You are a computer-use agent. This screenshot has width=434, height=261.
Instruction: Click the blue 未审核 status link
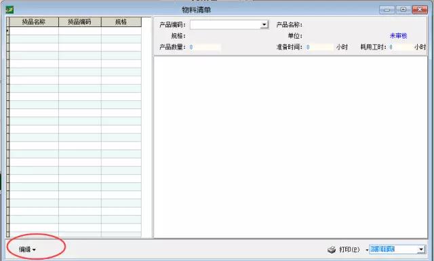(x=398, y=36)
